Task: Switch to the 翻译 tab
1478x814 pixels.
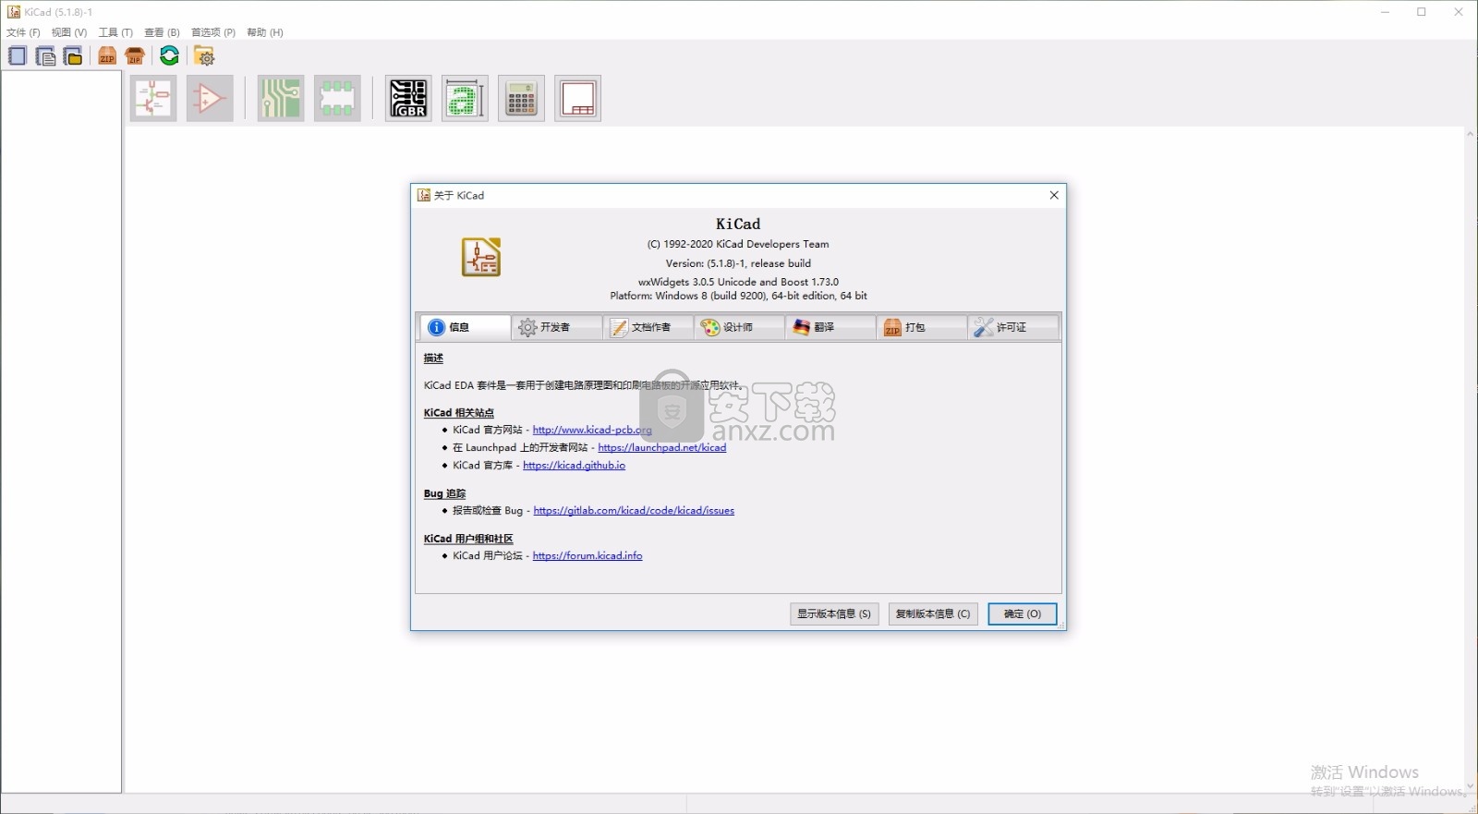Action: 830,327
